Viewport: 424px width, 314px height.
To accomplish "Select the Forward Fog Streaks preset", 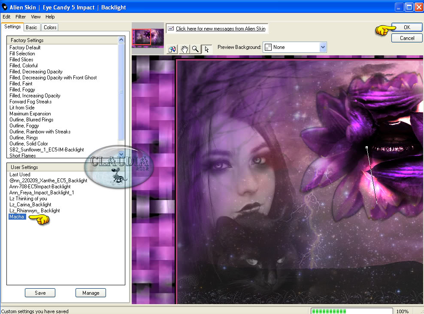I will click(x=30, y=102).
